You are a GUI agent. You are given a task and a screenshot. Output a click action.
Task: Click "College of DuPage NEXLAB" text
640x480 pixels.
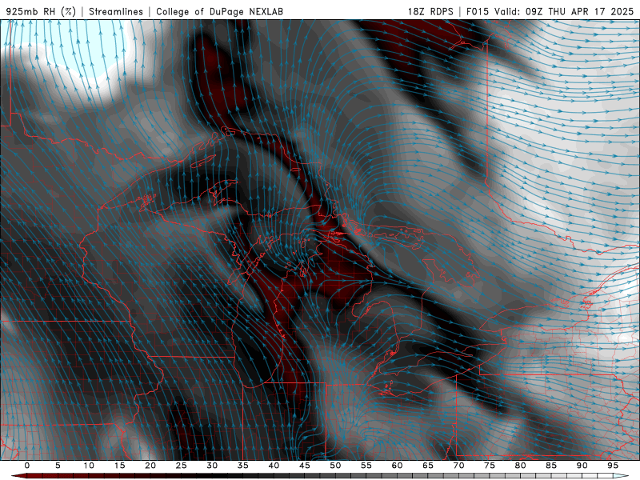(219, 11)
